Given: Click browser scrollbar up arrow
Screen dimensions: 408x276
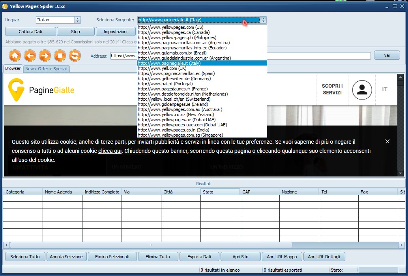Looking at the screenshot, I should point(400,77).
